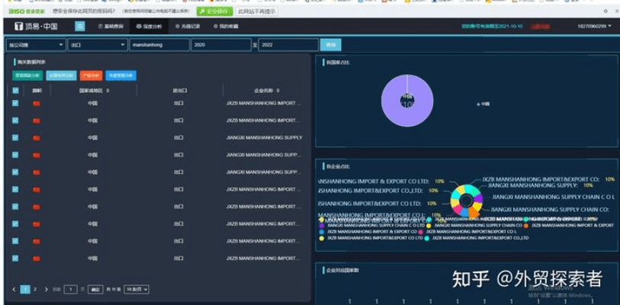Viewport: 620px width, 305px height.
Task: Click the green 安全保存 button
Action: click(x=214, y=11)
